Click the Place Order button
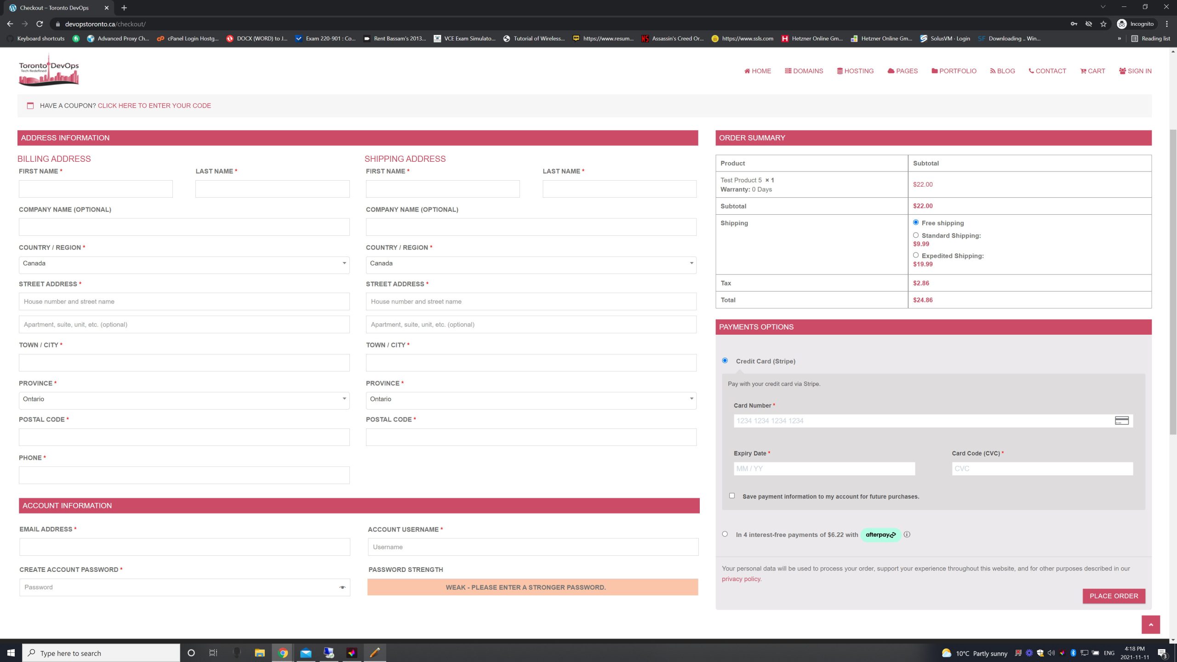 (1114, 596)
